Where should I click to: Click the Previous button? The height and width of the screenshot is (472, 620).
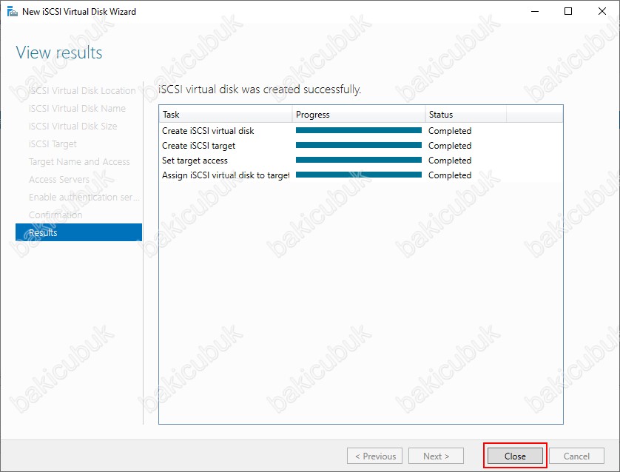point(374,456)
